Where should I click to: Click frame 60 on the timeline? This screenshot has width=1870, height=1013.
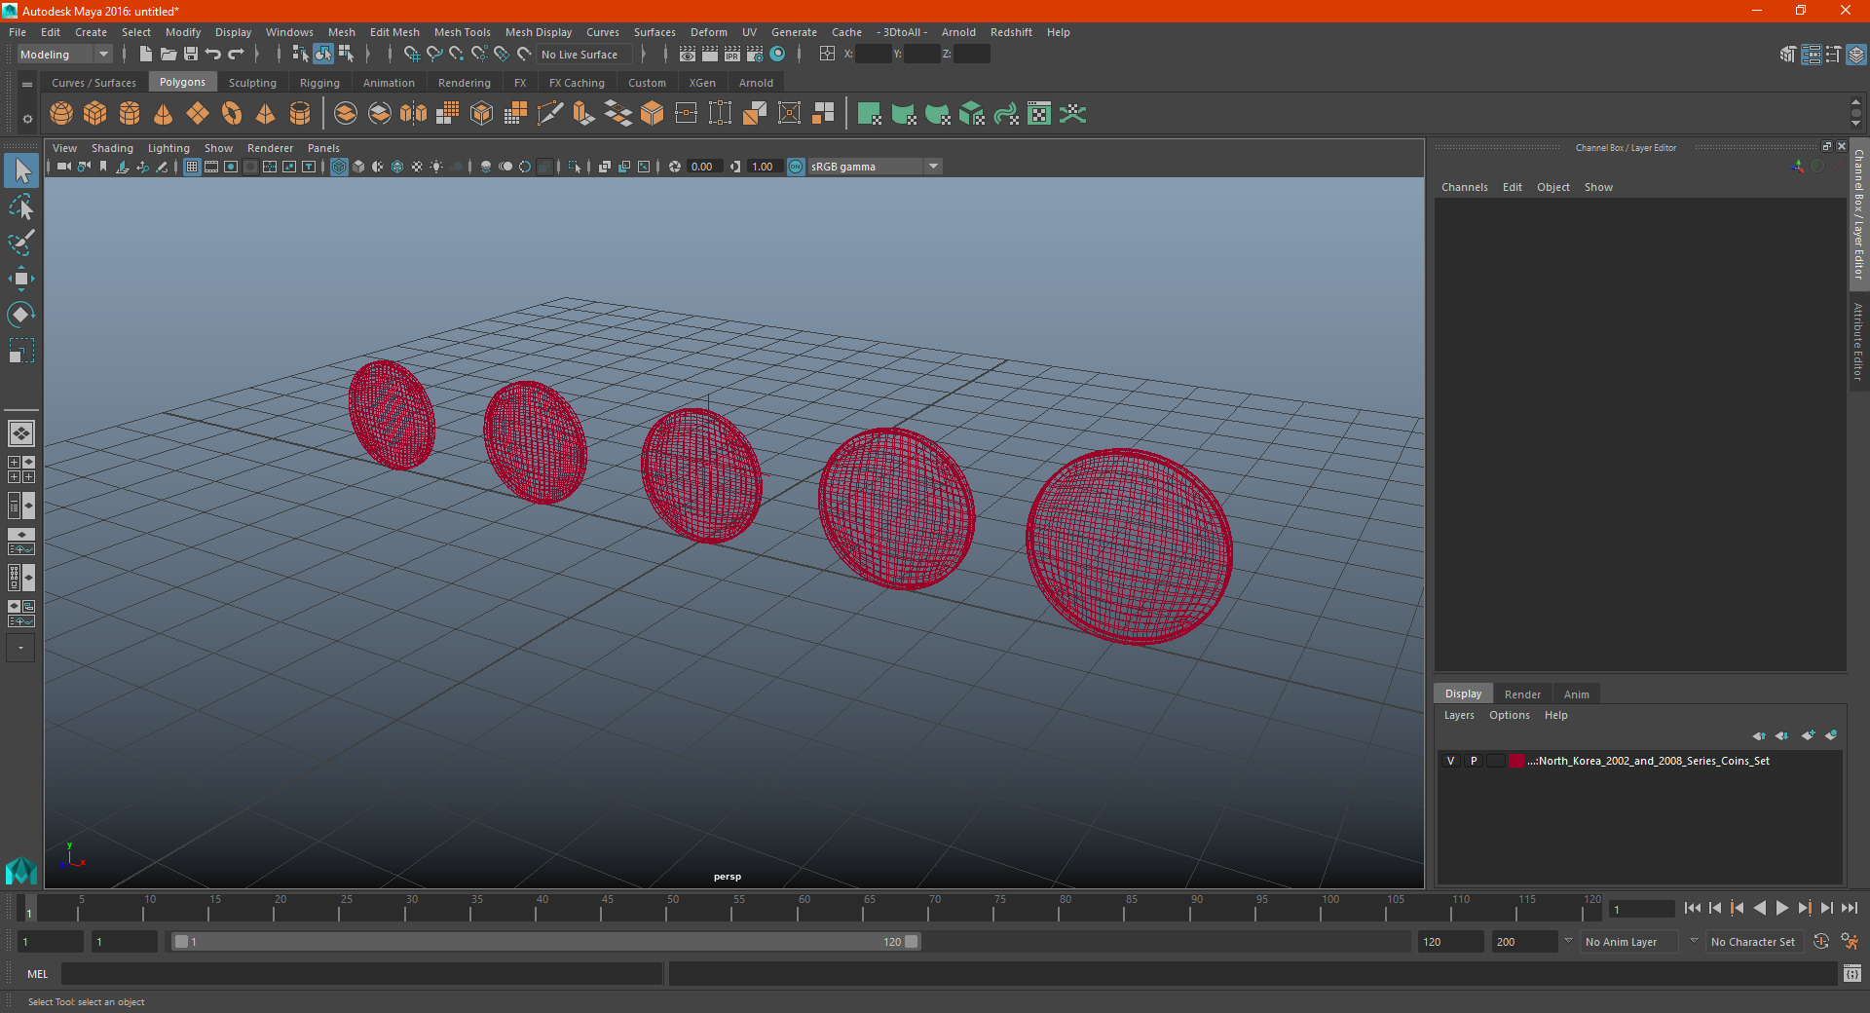[798, 910]
